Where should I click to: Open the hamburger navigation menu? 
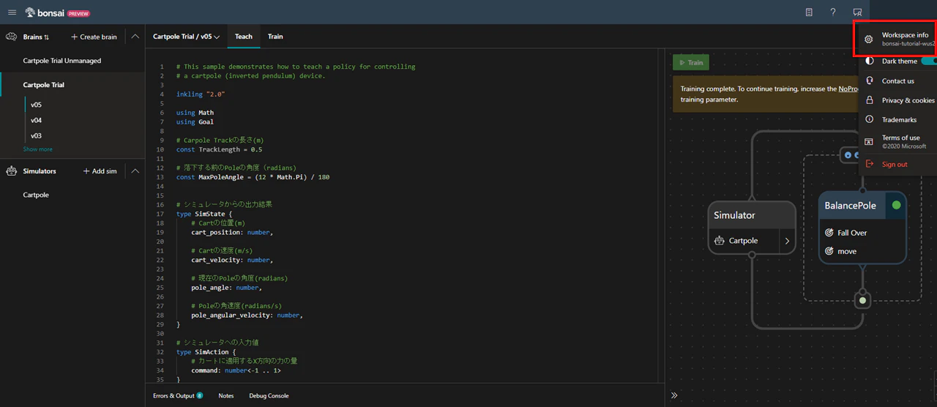[12, 12]
